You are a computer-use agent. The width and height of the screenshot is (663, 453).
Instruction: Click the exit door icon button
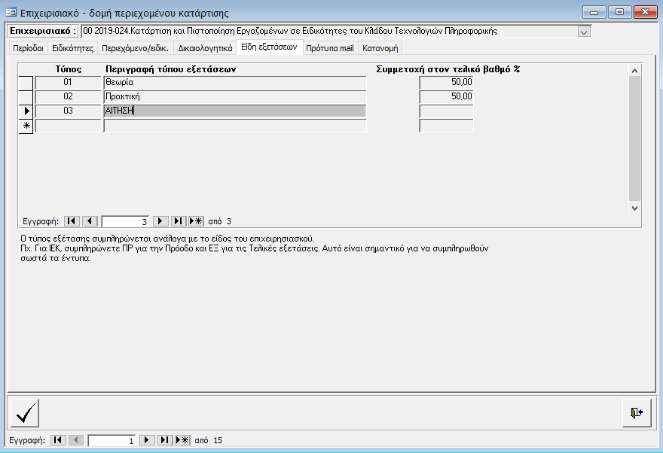point(637,412)
